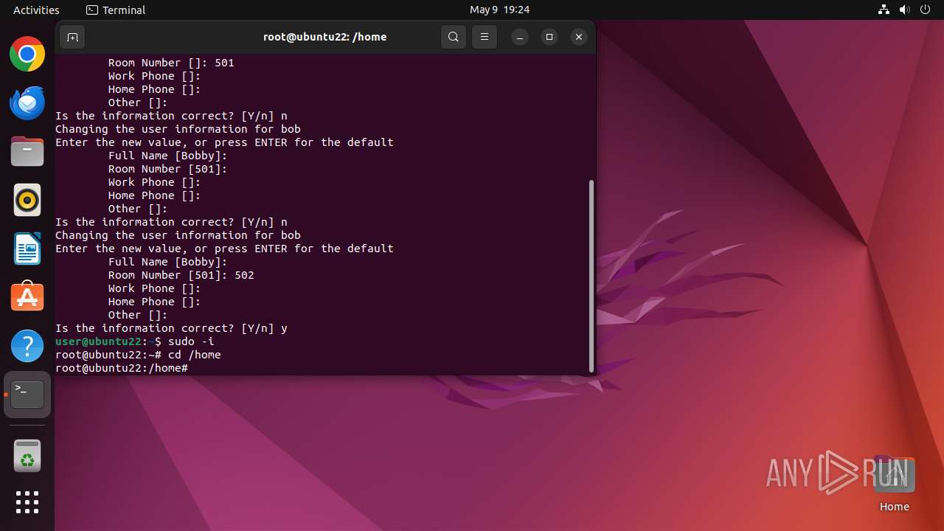The image size is (944, 531).
Task: Click the 'cd /home' command text
Action: 194,355
